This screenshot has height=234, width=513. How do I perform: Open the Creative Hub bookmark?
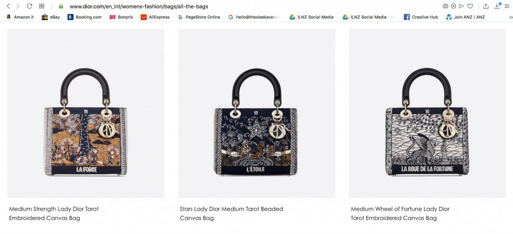421,17
